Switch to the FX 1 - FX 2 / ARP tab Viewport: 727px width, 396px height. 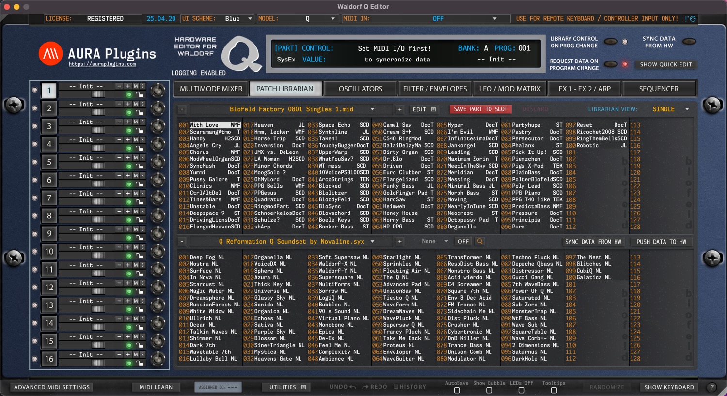[x=585, y=89]
